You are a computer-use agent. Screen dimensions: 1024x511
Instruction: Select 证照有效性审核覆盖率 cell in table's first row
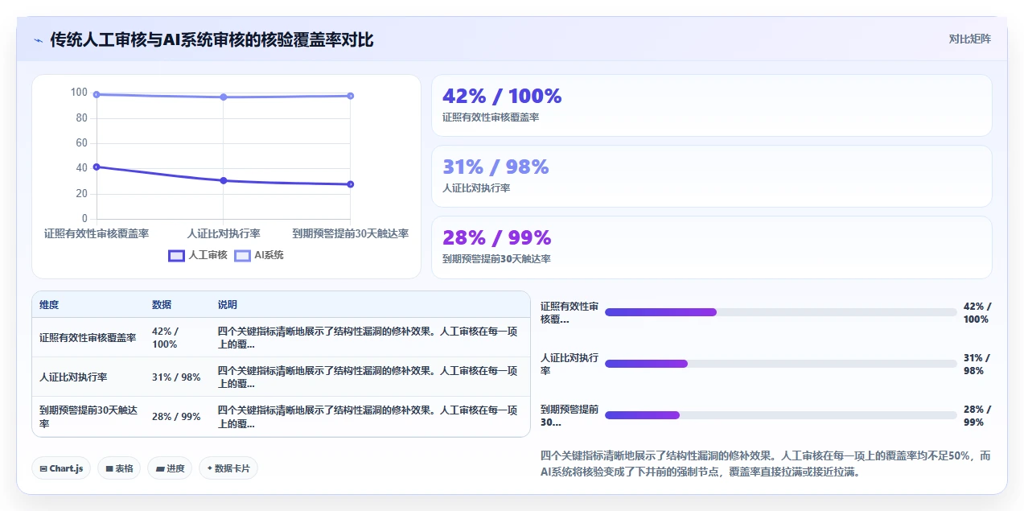click(88, 338)
